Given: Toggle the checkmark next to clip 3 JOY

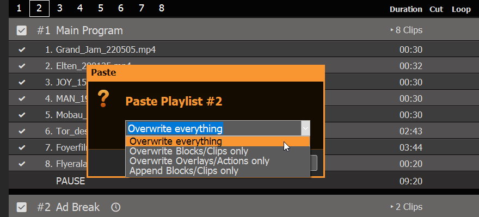Looking at the screenshot, I should (22, 82).
